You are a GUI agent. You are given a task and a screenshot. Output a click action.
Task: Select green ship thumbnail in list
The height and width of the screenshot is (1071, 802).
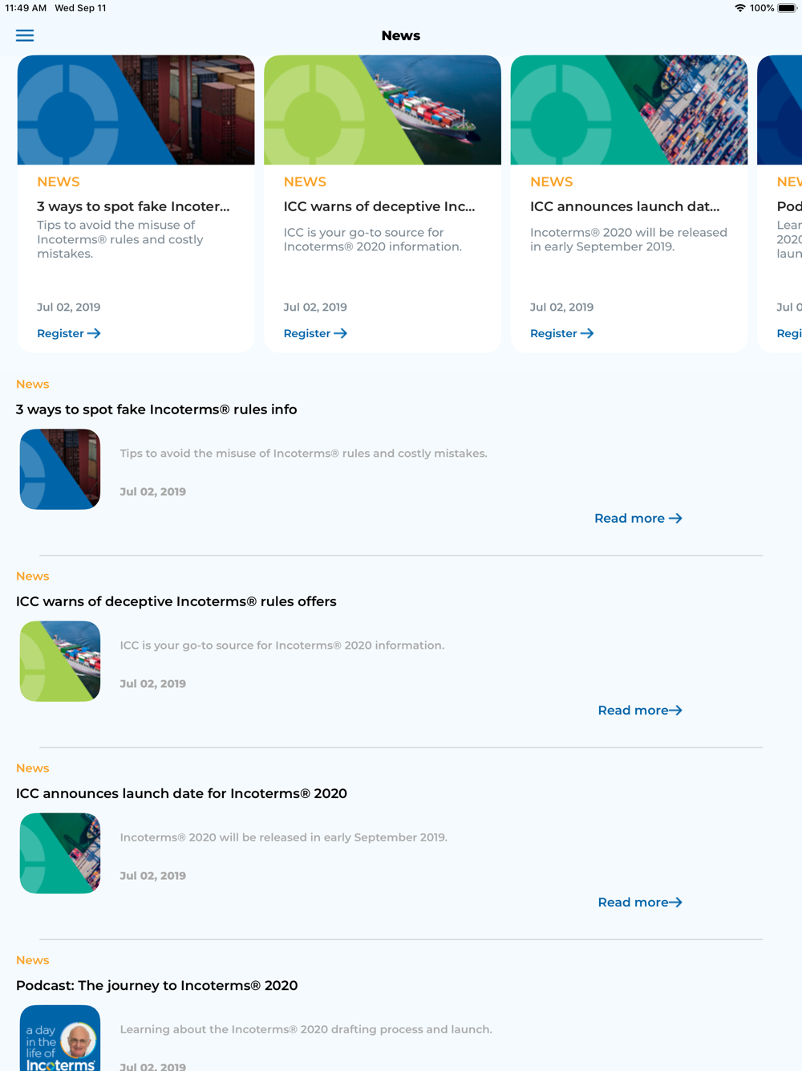tap(60, 661)
